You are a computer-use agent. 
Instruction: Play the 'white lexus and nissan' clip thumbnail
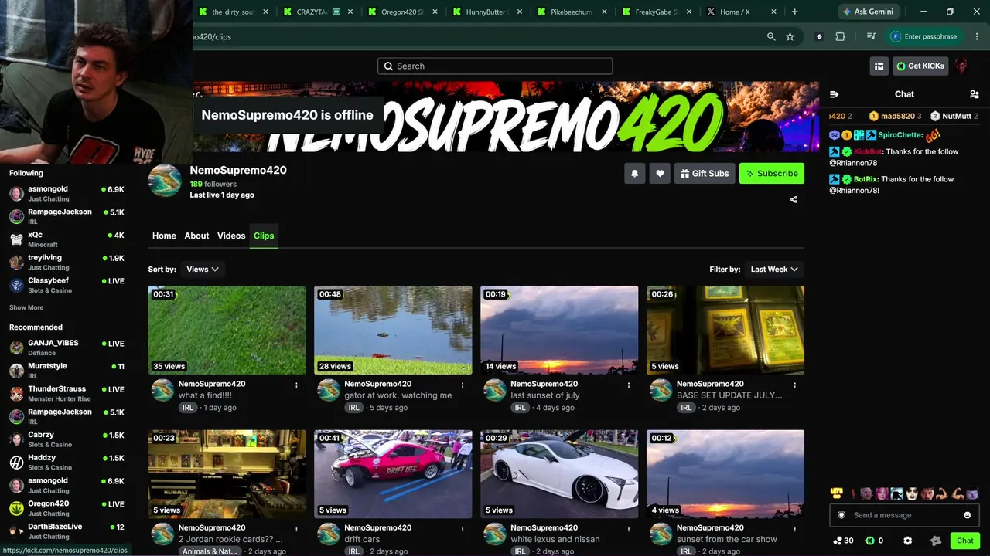(559, 474)
